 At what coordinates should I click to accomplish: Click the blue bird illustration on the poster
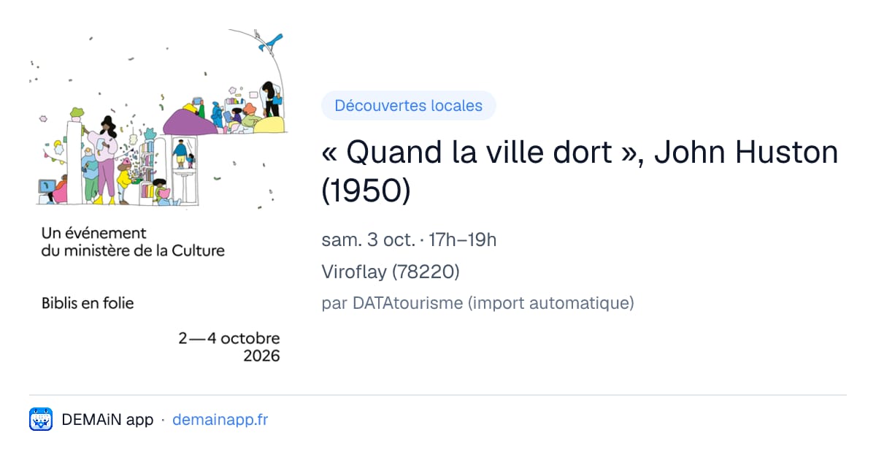pos(270,40)
